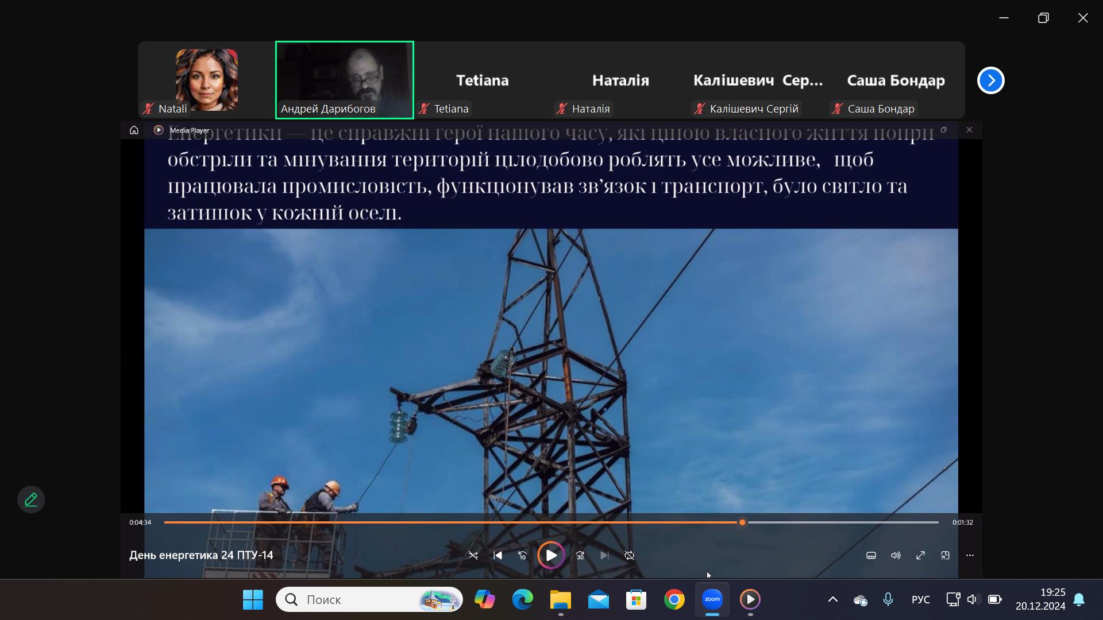This screenshot has width=1103, height=620.
Task: Skip forward 30 seconds
Action: (x=580, y=555)
